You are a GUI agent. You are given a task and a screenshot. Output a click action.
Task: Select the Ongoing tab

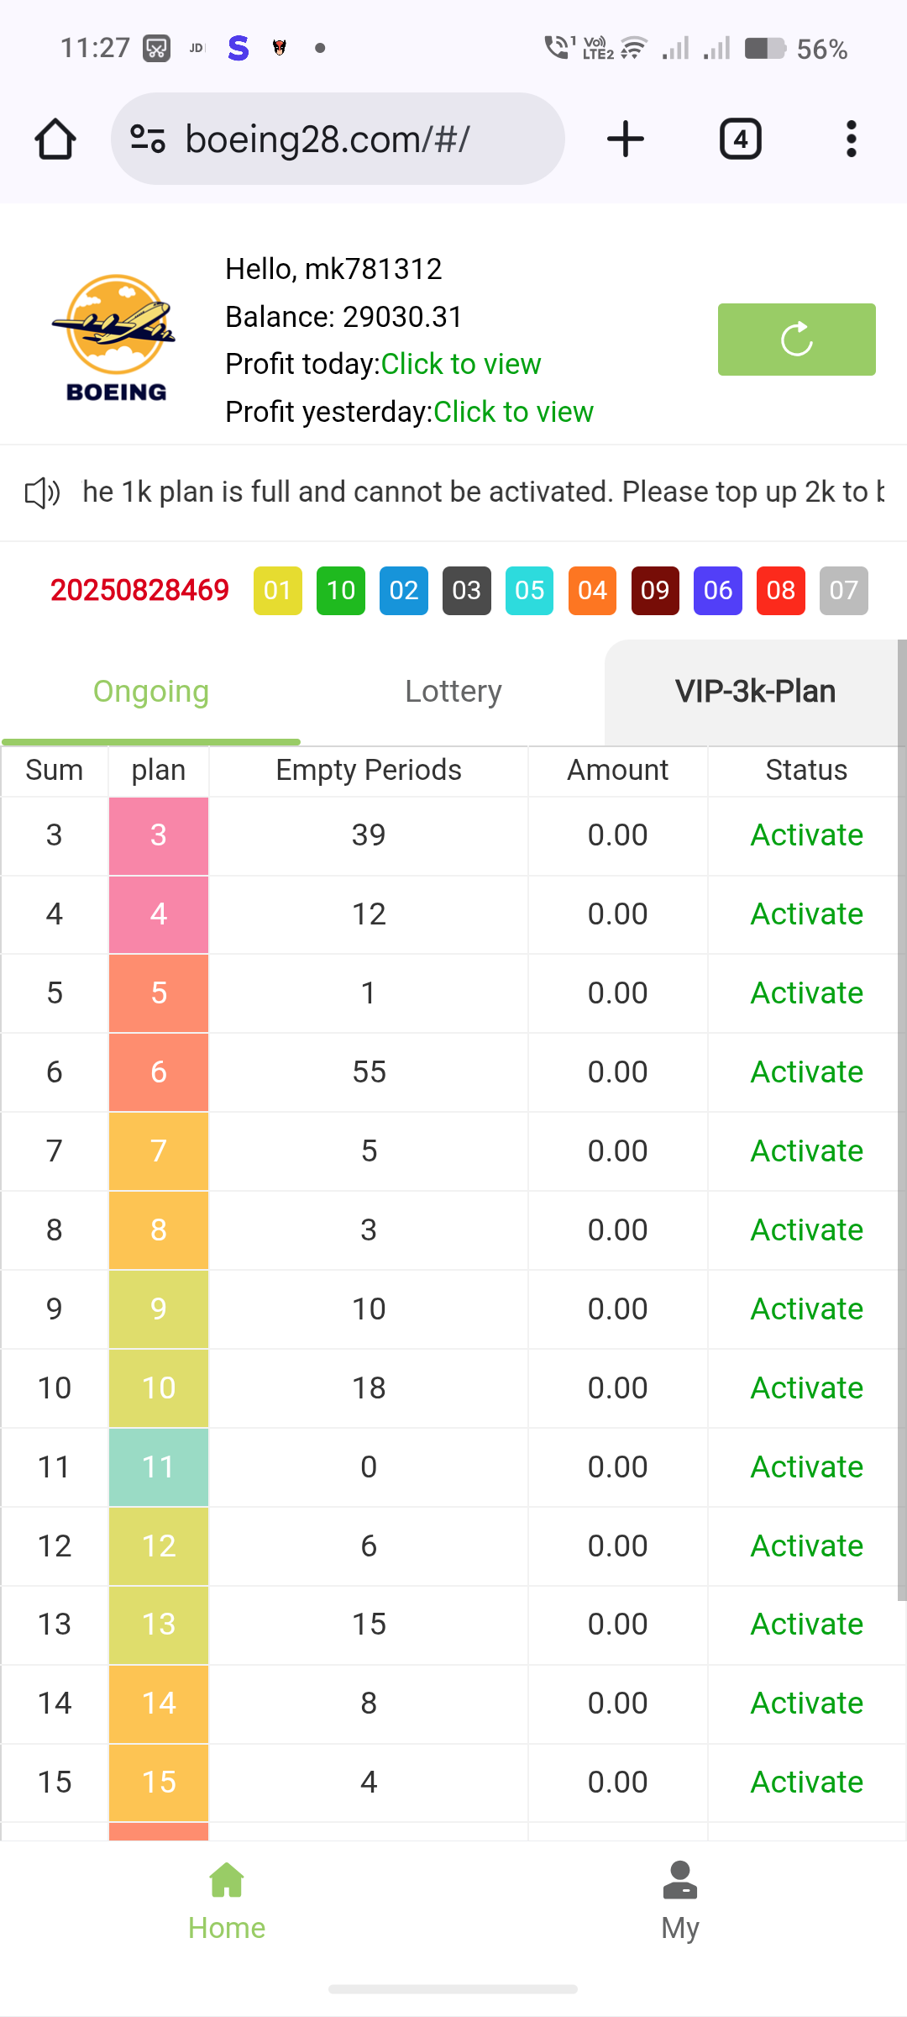[x=151, y=692]
